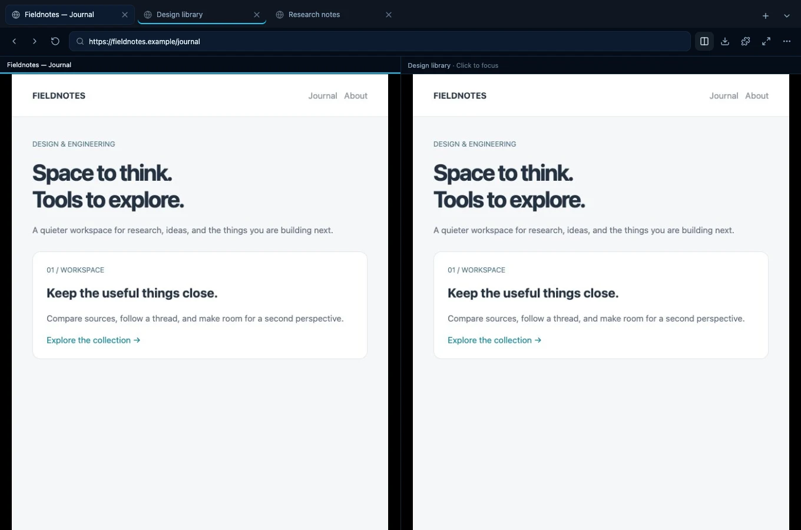Close the Research notes tab
The height and width of the screenshot is (530, 801).
pos(389,15)
